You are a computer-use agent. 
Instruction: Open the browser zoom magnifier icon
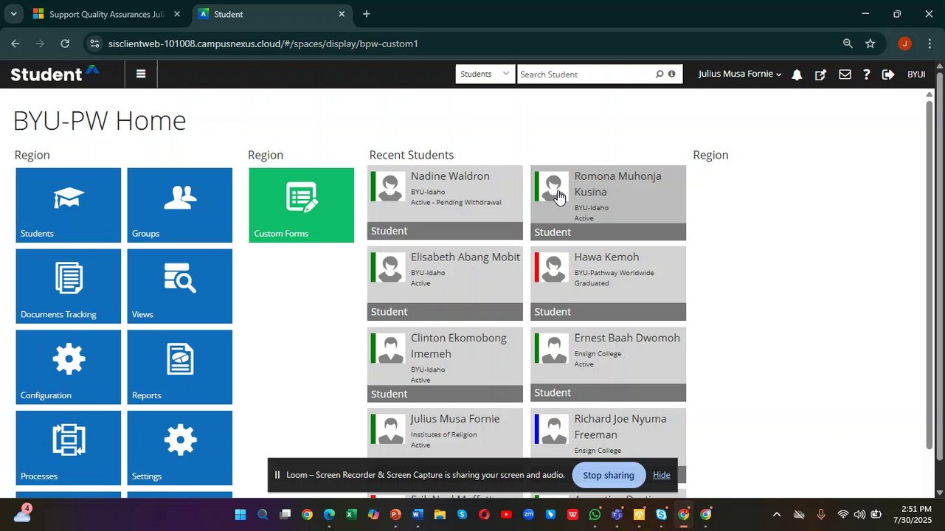pyautogui.click(x=848, y=44)
